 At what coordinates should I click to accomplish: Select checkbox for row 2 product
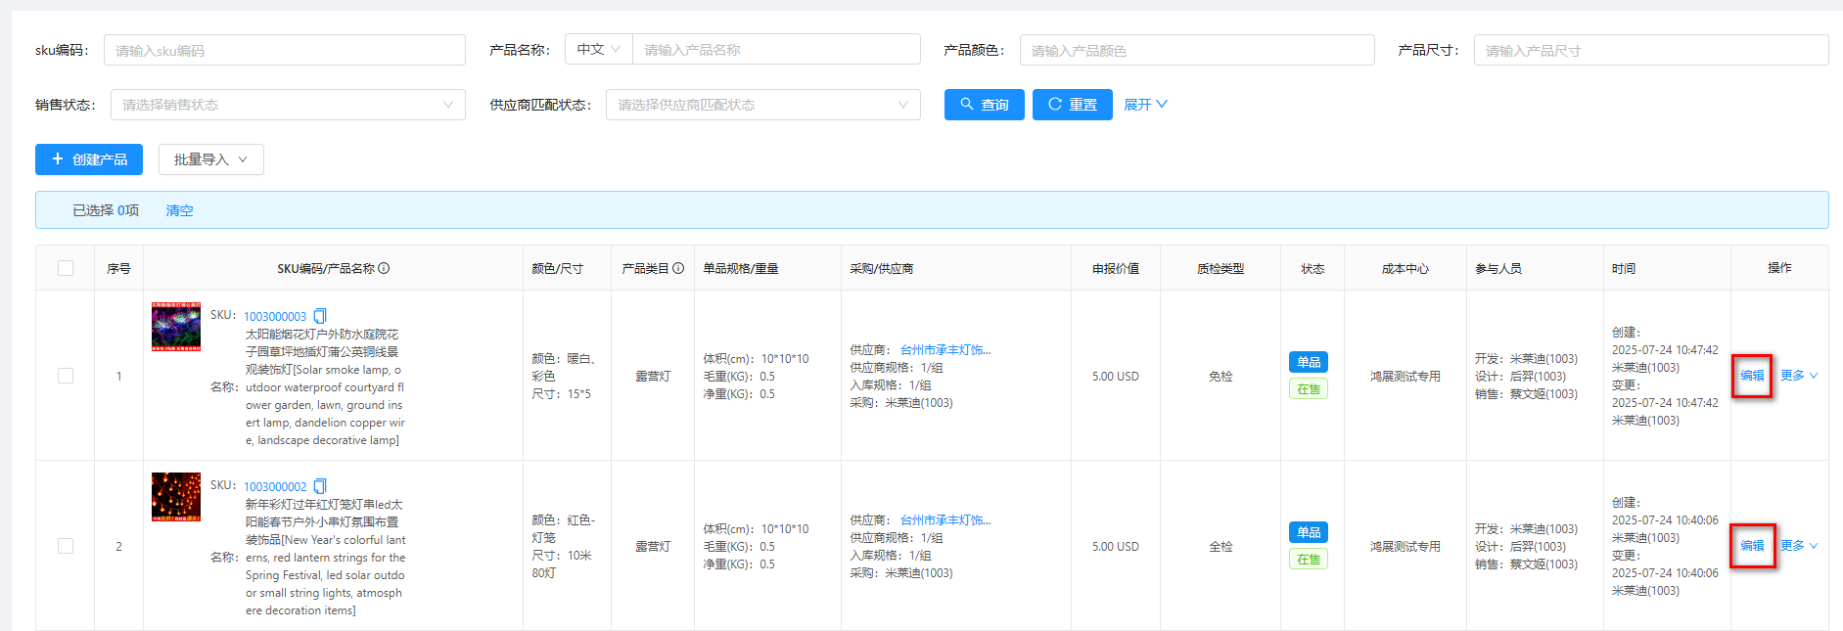66,546
